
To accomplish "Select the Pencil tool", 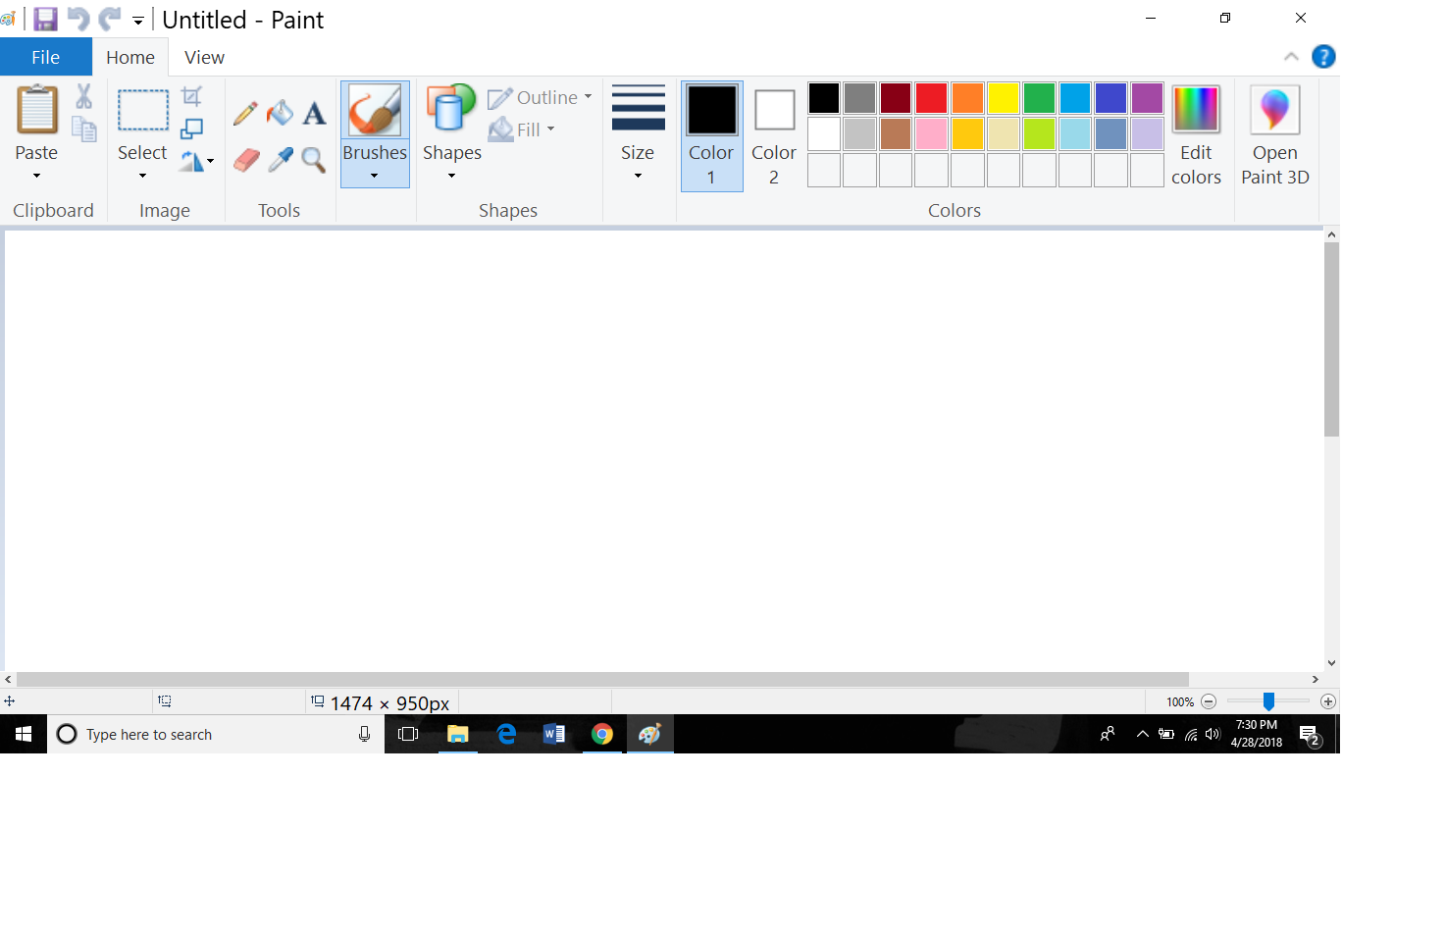I will (x=244, y=113).
